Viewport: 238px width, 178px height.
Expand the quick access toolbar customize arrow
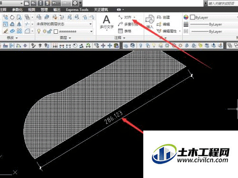[80, 3]
